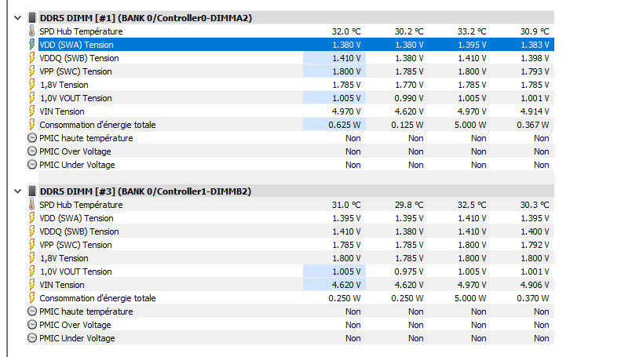Screen dimensions: 632x357
Task: Select DIMM #1 Consommation d'énergie totale label
Action: pos(97,125)
